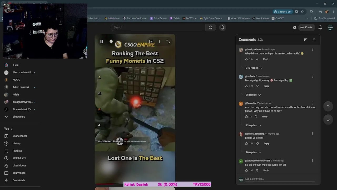Open the comments sort options
The width and height of the screenshot is (337, 190).
pos(305,39)
